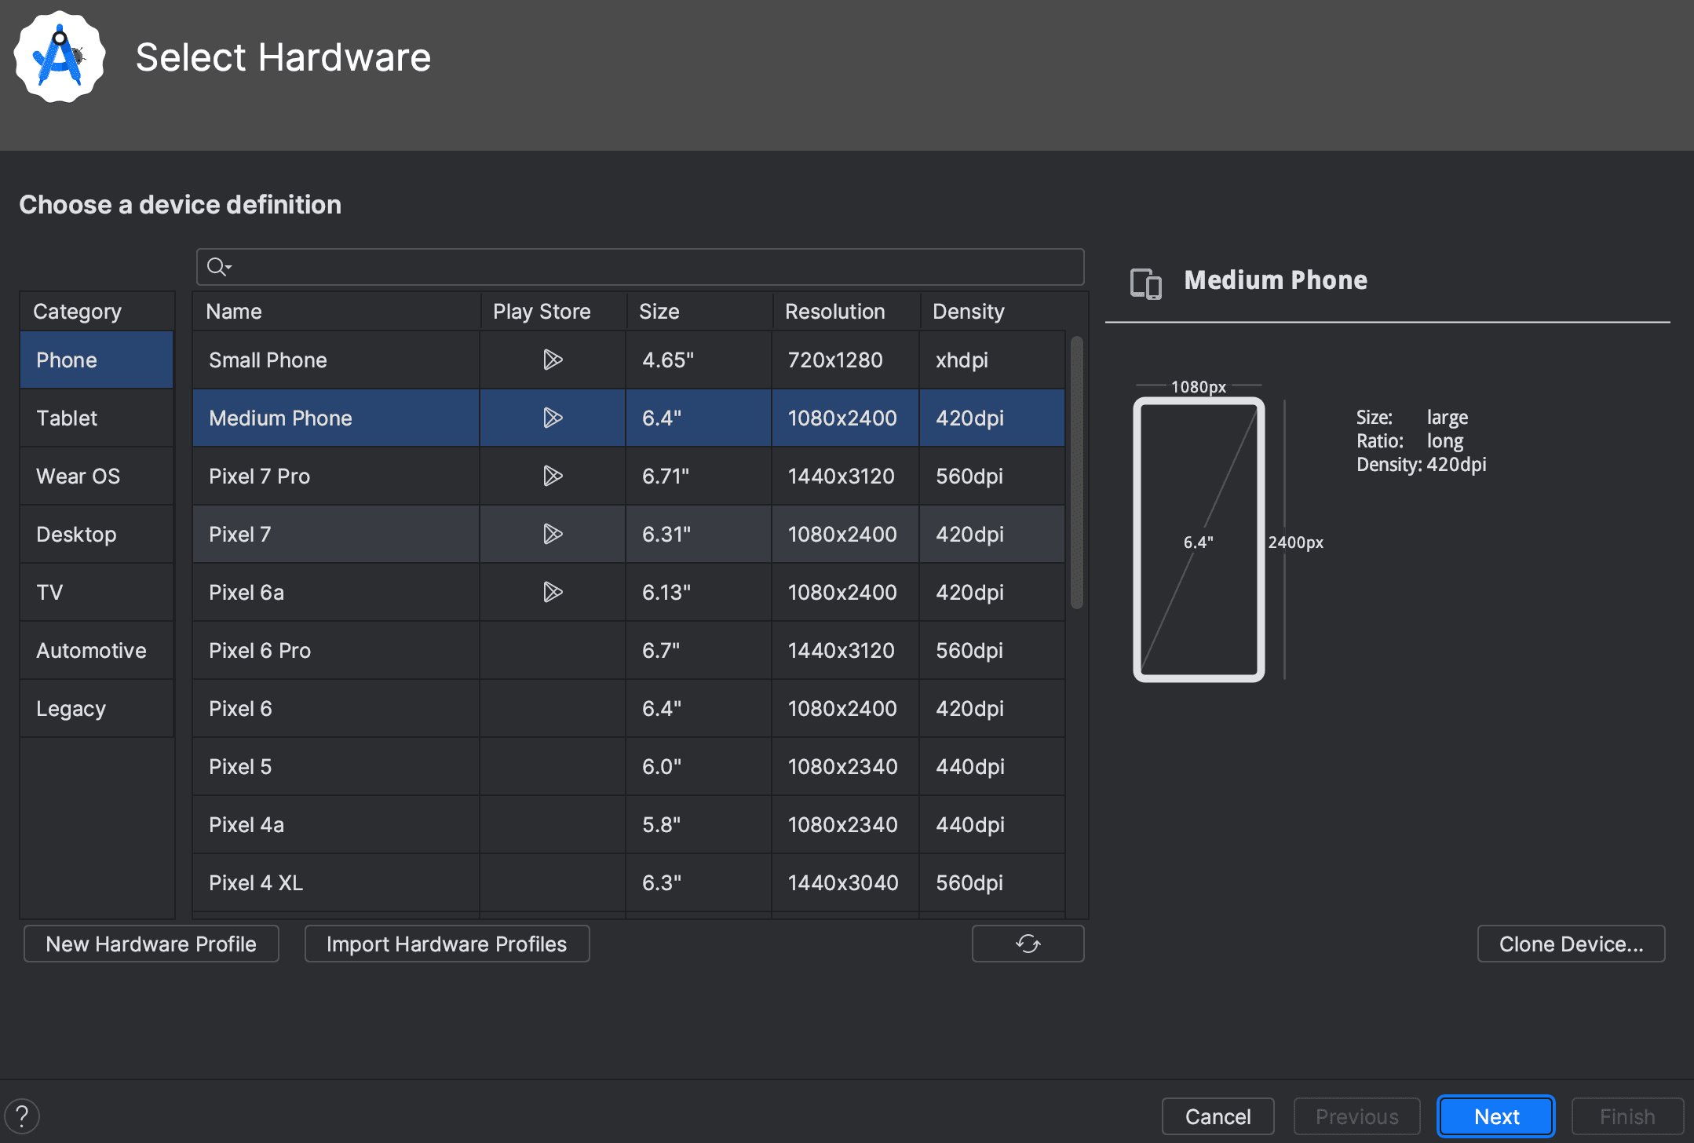
Task: Sort by the Play Store column header
Action: [553, 311]
